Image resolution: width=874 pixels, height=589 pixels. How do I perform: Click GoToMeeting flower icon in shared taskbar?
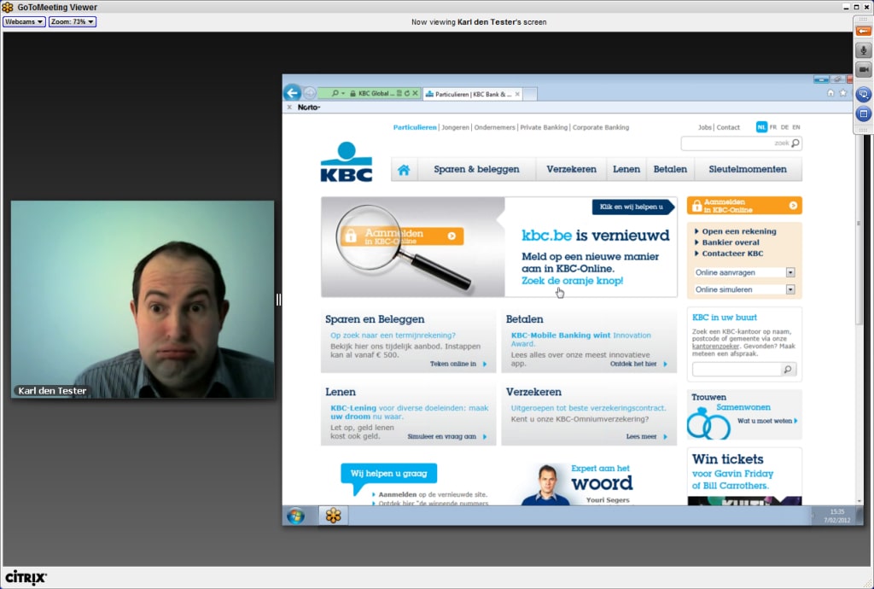click(x=334, y=516)
